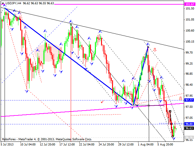Click the grey 96.26 price label

[189, 138]
